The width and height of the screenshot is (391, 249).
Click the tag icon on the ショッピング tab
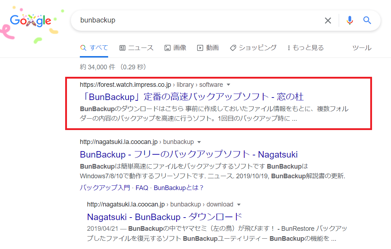(233, 48)
